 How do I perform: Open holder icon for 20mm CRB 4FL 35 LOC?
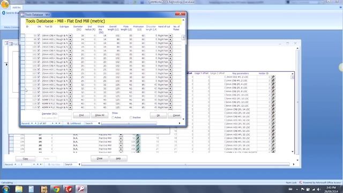273,142
